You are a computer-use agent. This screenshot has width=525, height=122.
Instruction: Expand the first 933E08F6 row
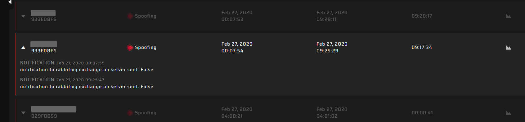click(x=23, y=16)
